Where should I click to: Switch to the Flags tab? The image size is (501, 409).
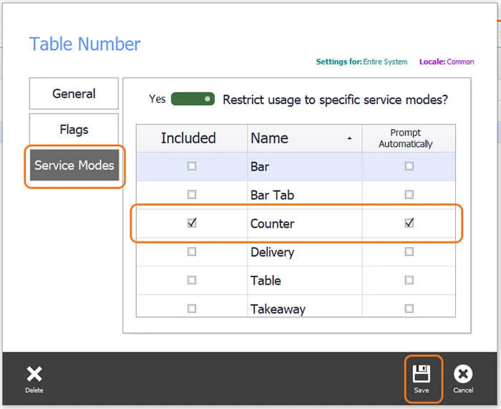point(74,129)
